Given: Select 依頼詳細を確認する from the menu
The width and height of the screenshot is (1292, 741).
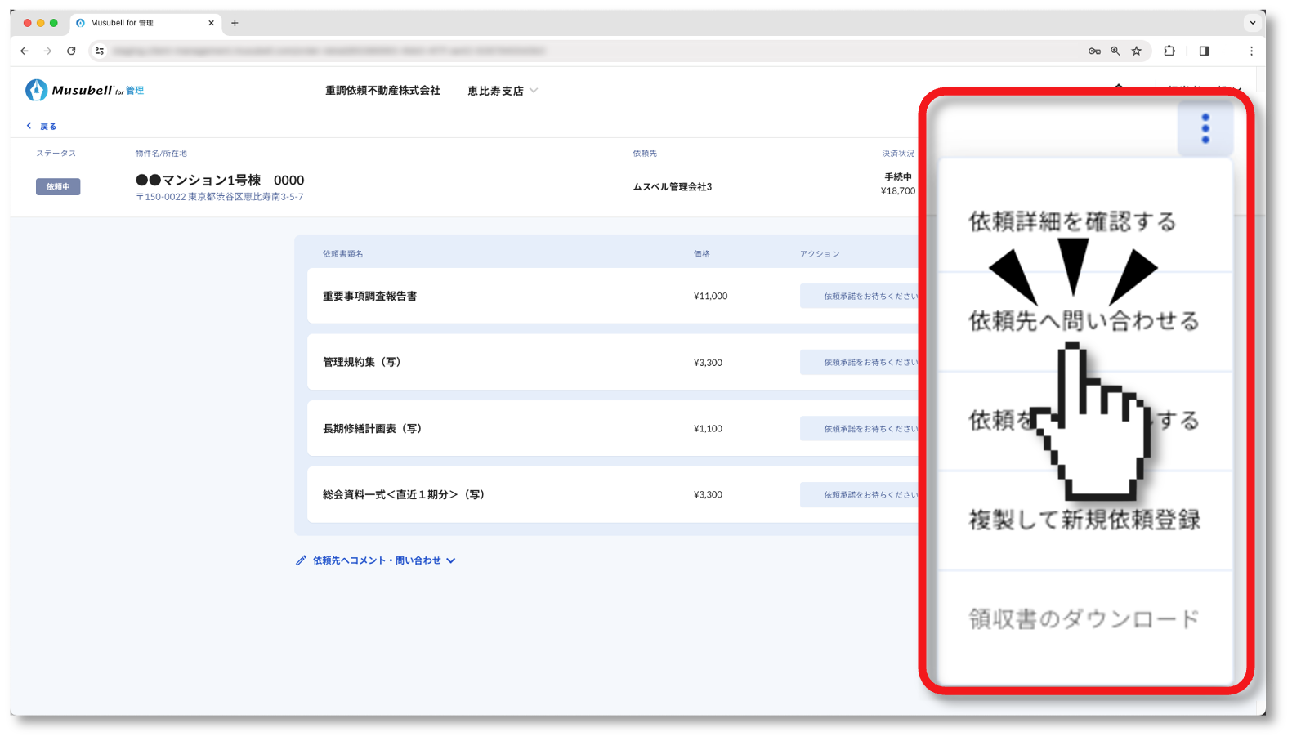Looking at the screenshot, I should [x=1072, y=221].
